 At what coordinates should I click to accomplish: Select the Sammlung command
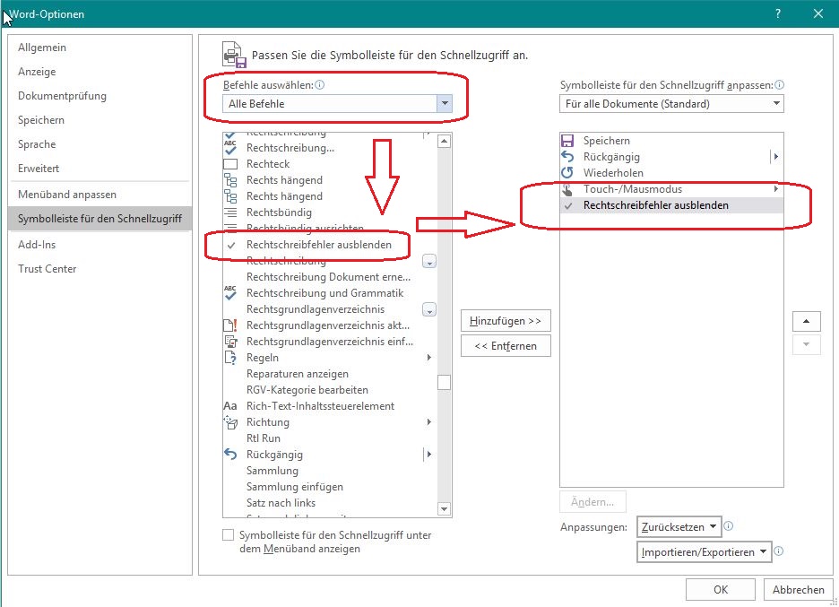pyautogui.click(x=272, y=471)
